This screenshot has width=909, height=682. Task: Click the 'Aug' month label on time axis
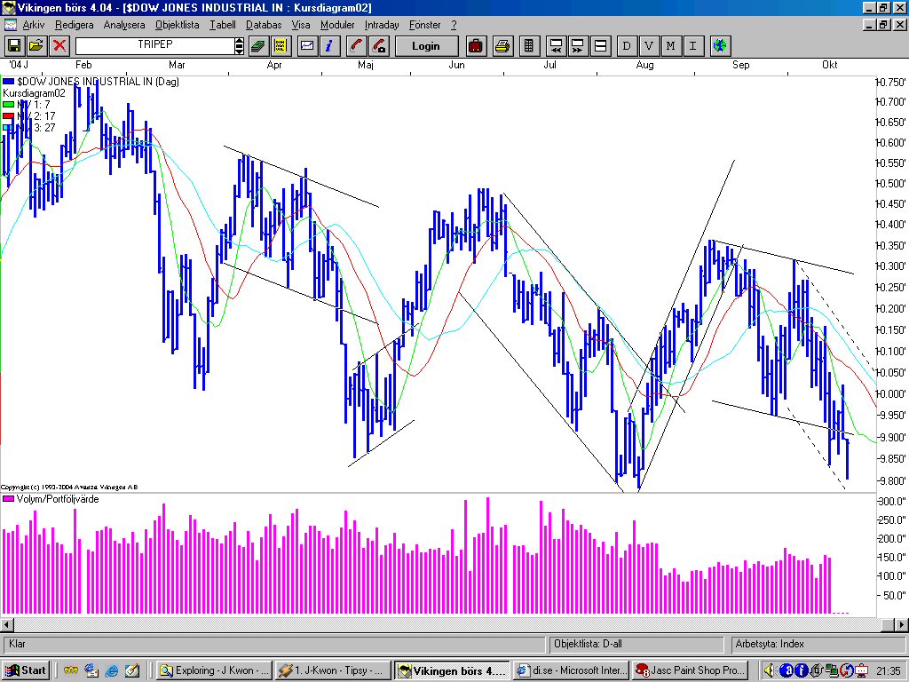coord(644,65)
